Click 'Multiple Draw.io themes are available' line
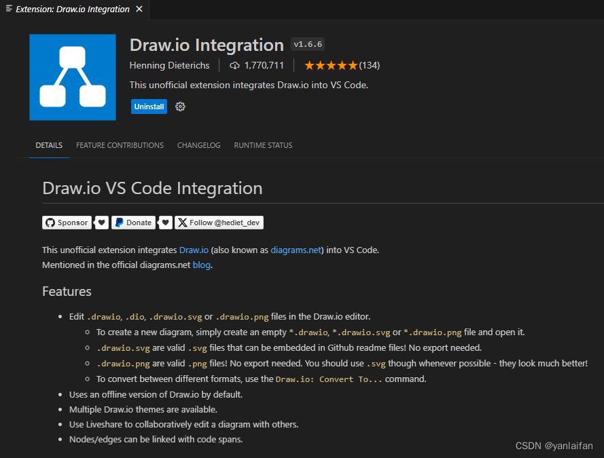 click(143, 410)
